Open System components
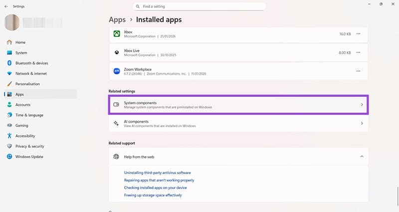 click(238, 105)
